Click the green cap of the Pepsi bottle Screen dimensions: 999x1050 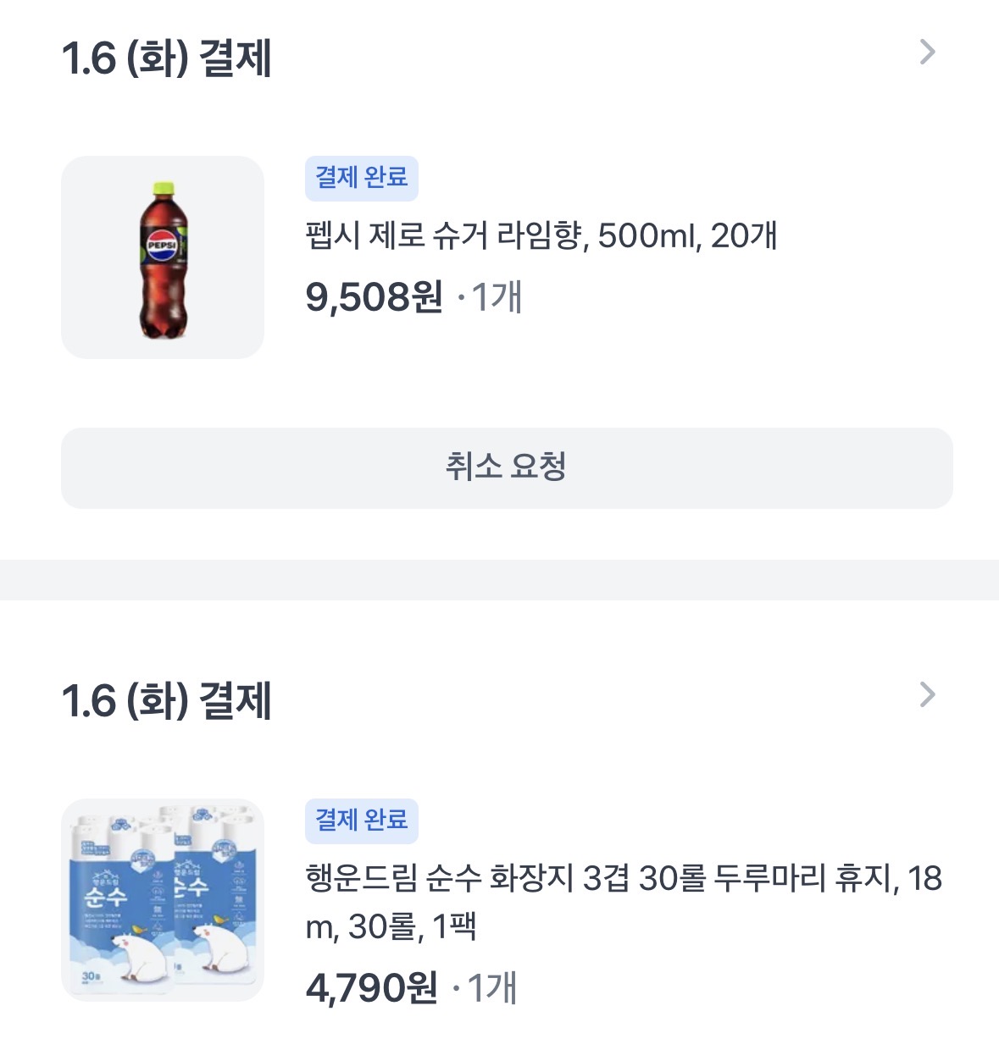163,189
